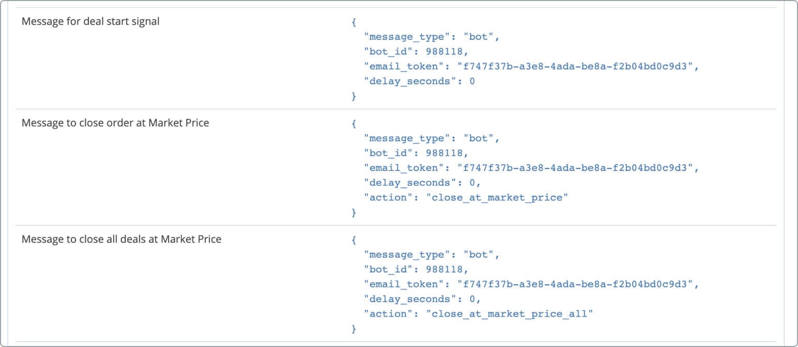Click the delay_seconds line in the close order message
The height and width of the screenshot is (347, 798).
coord(422,182)
